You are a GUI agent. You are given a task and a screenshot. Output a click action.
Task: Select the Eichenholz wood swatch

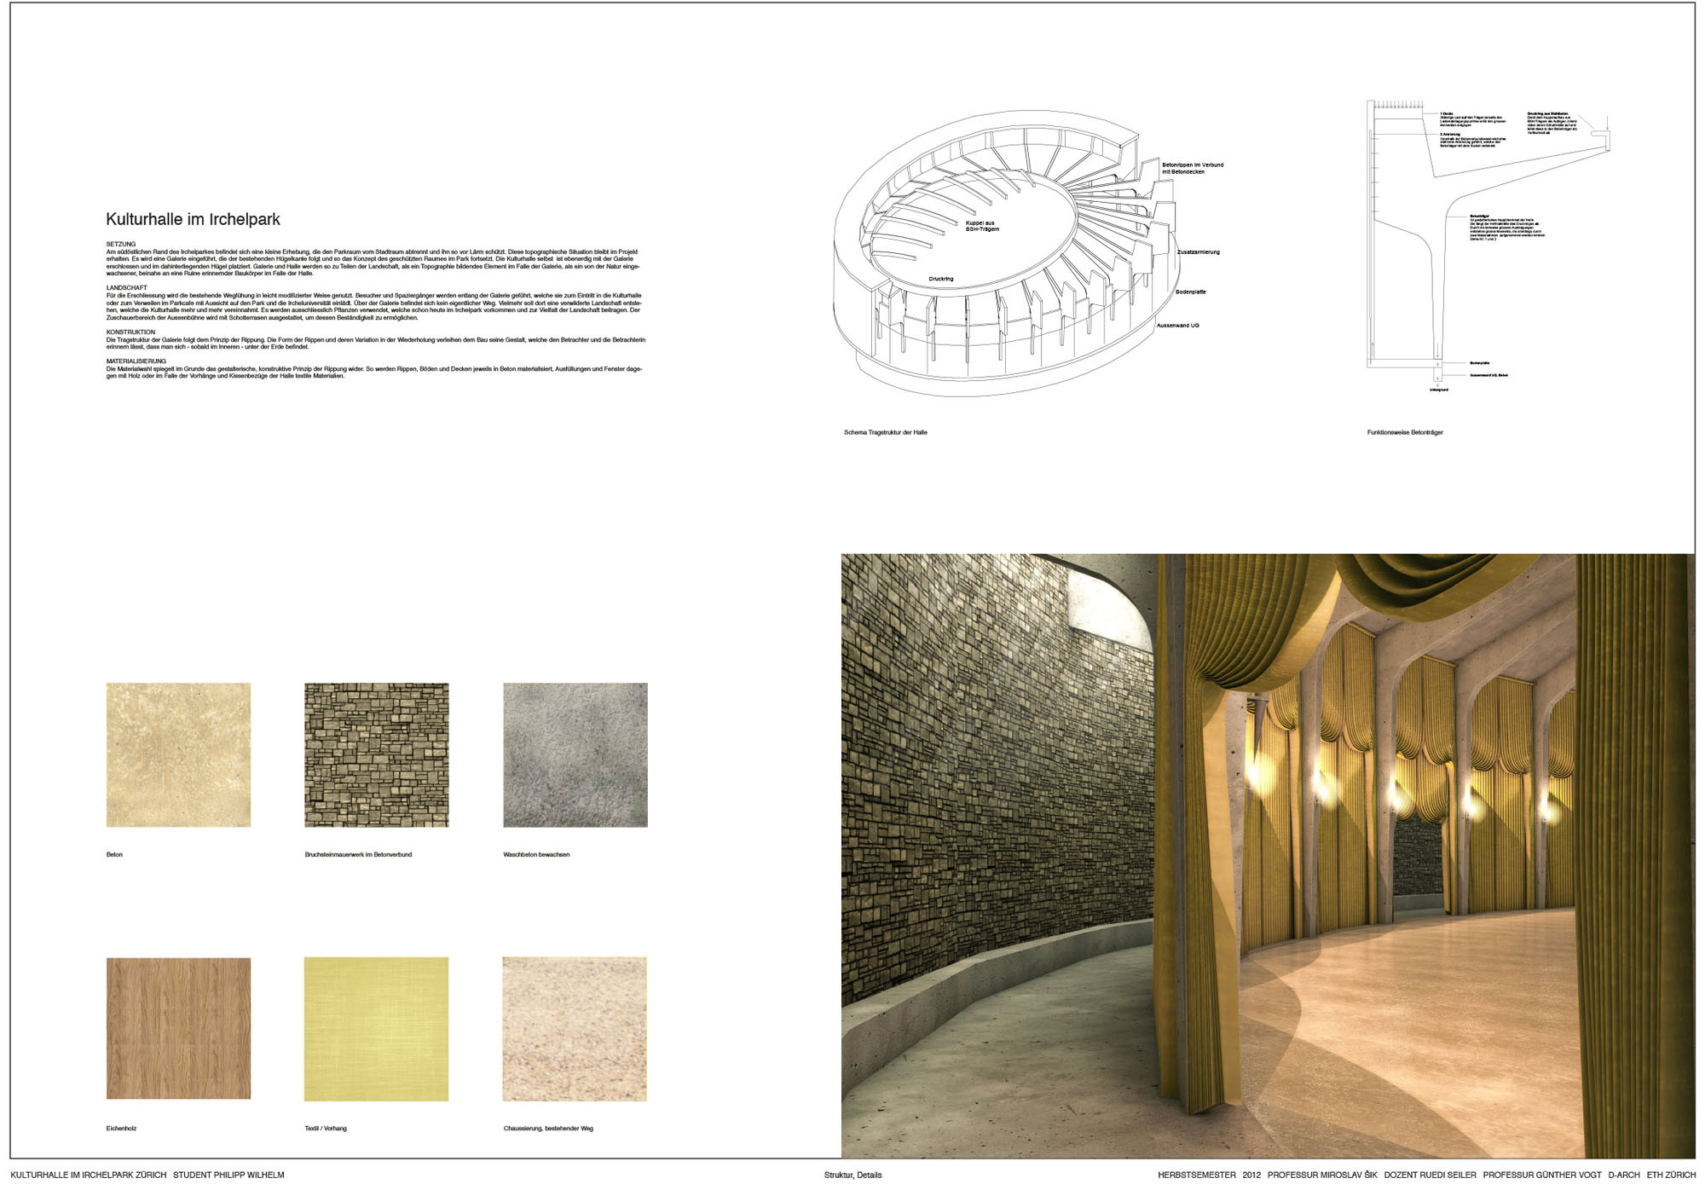click(x=178, y=1029)
